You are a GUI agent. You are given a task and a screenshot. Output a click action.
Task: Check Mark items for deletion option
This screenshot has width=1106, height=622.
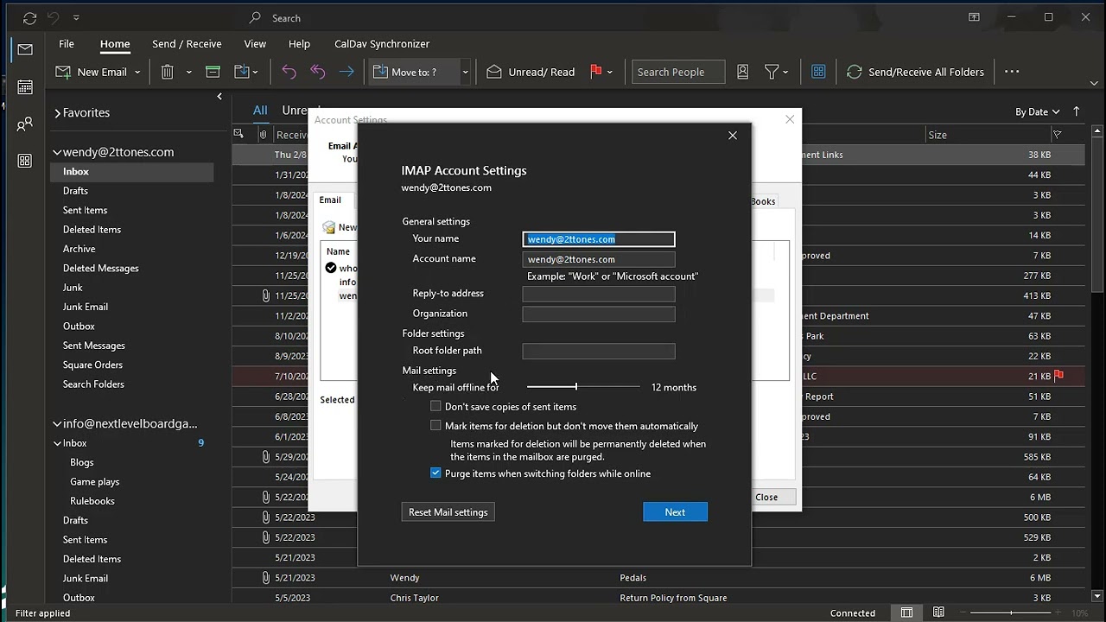[x=435, y=425]
